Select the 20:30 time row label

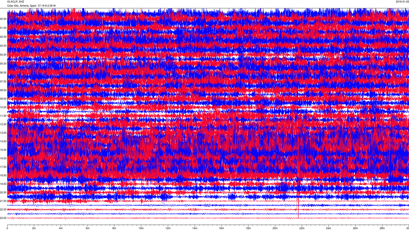[3, 193]
